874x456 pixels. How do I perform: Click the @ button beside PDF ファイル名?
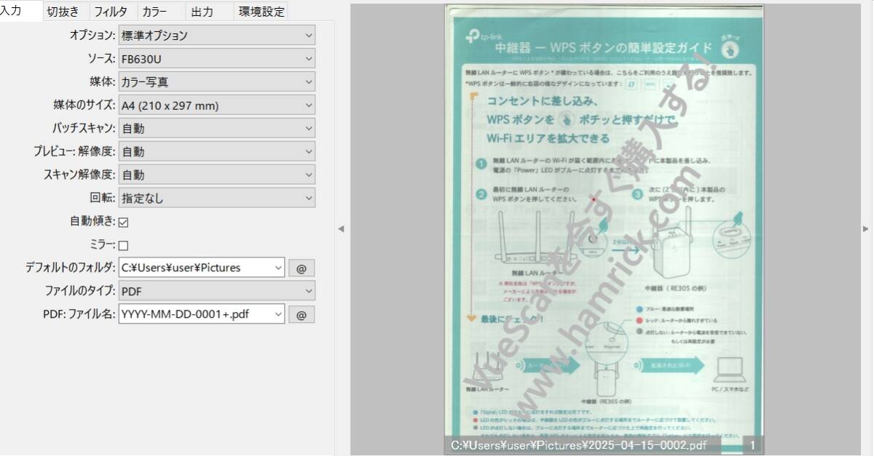click(302, 314)
